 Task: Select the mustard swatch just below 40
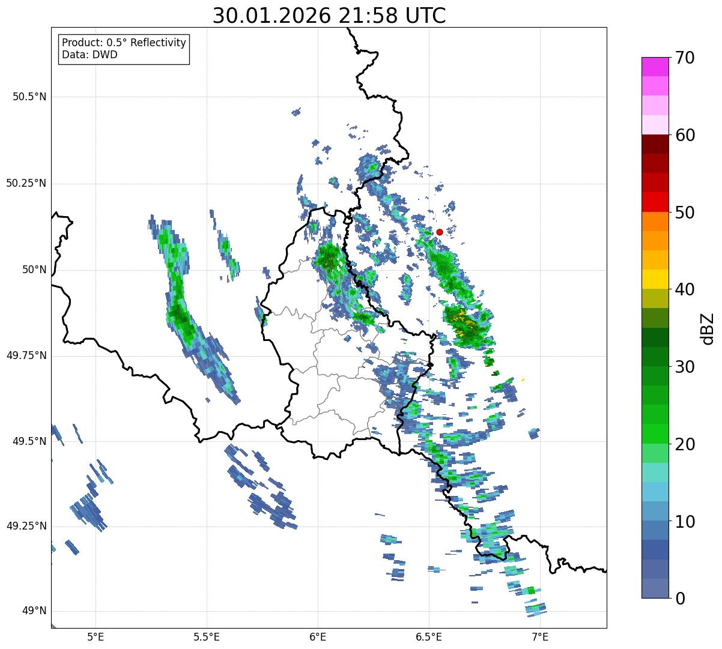(x=655, y=298)
